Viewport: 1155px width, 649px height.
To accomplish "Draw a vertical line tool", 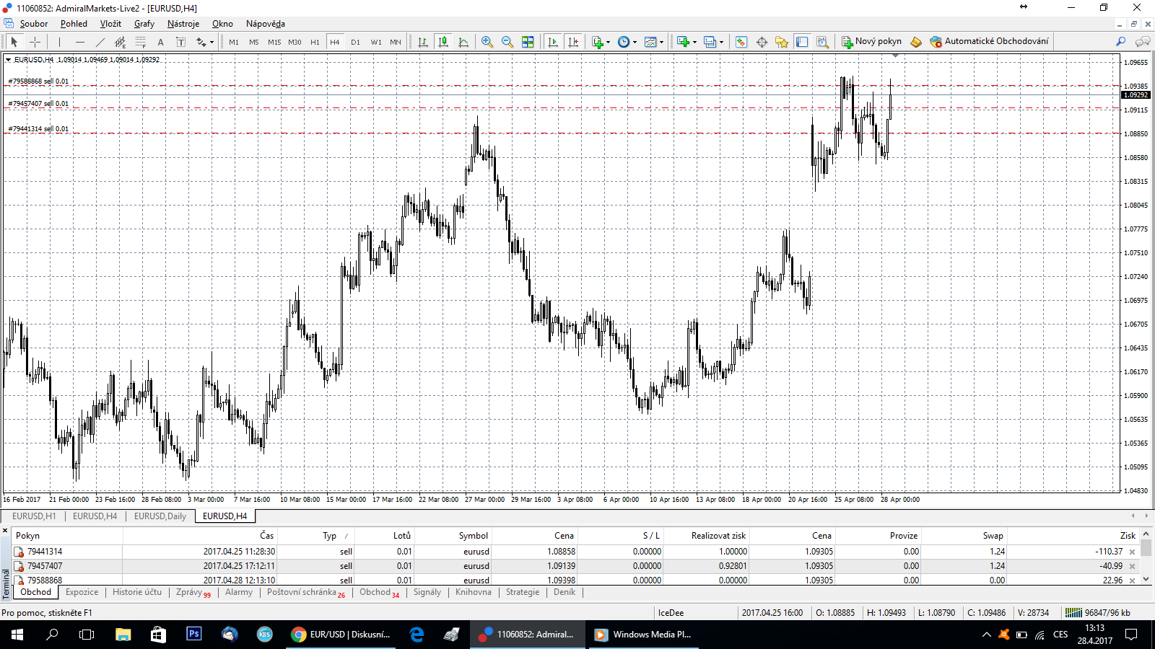I will tap(59, 42).
